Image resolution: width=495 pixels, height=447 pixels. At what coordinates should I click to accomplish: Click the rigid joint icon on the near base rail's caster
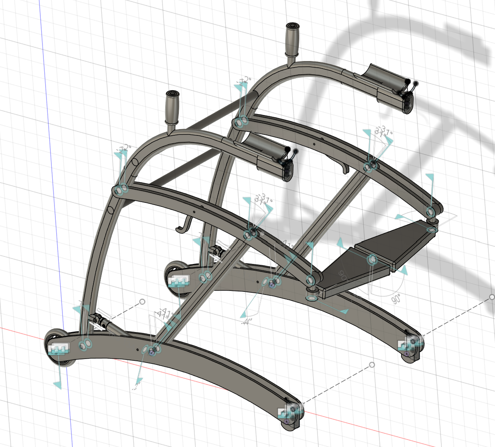coord(291,411)
